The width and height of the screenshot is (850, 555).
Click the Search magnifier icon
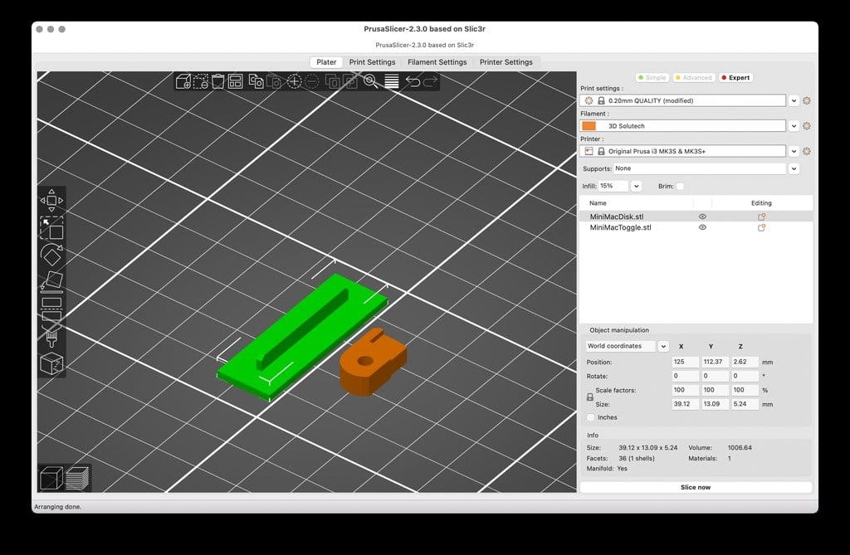coord(371,82)
